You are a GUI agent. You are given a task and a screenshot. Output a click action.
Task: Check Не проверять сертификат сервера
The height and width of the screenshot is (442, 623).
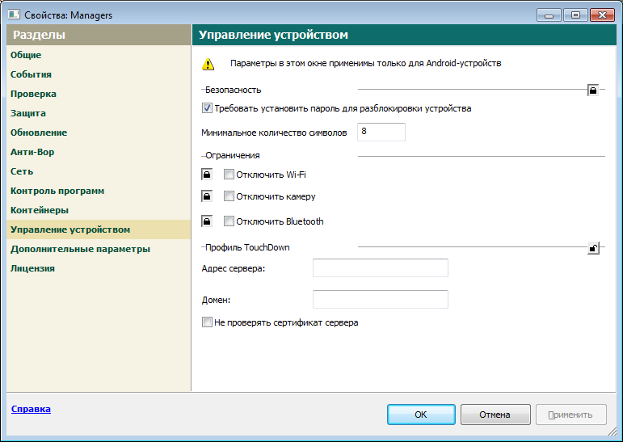tap(207, 322)
